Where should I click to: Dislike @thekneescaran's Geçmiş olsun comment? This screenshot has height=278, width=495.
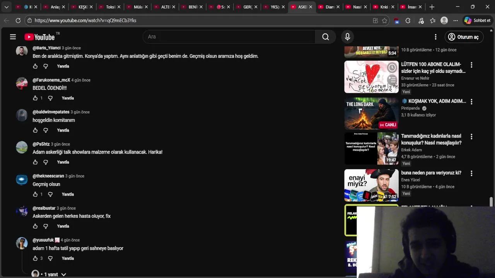(x=50, y=194)
